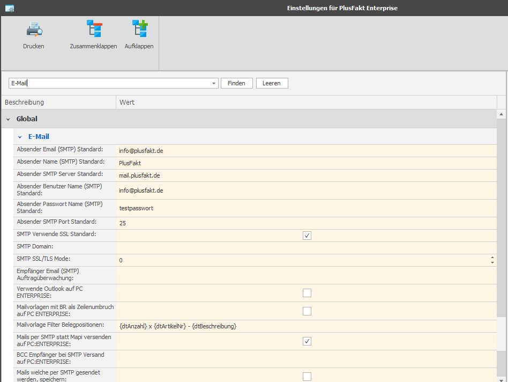Click the Absender SMTP Port Standard value field
The height and width of the screenshot is (382, 508).
(x=306, y=223)
